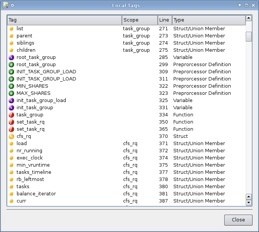Click the member icon next to load
The height and width of the screenshot is (232, 259).
pyautogui.click(x=11, y=144)
